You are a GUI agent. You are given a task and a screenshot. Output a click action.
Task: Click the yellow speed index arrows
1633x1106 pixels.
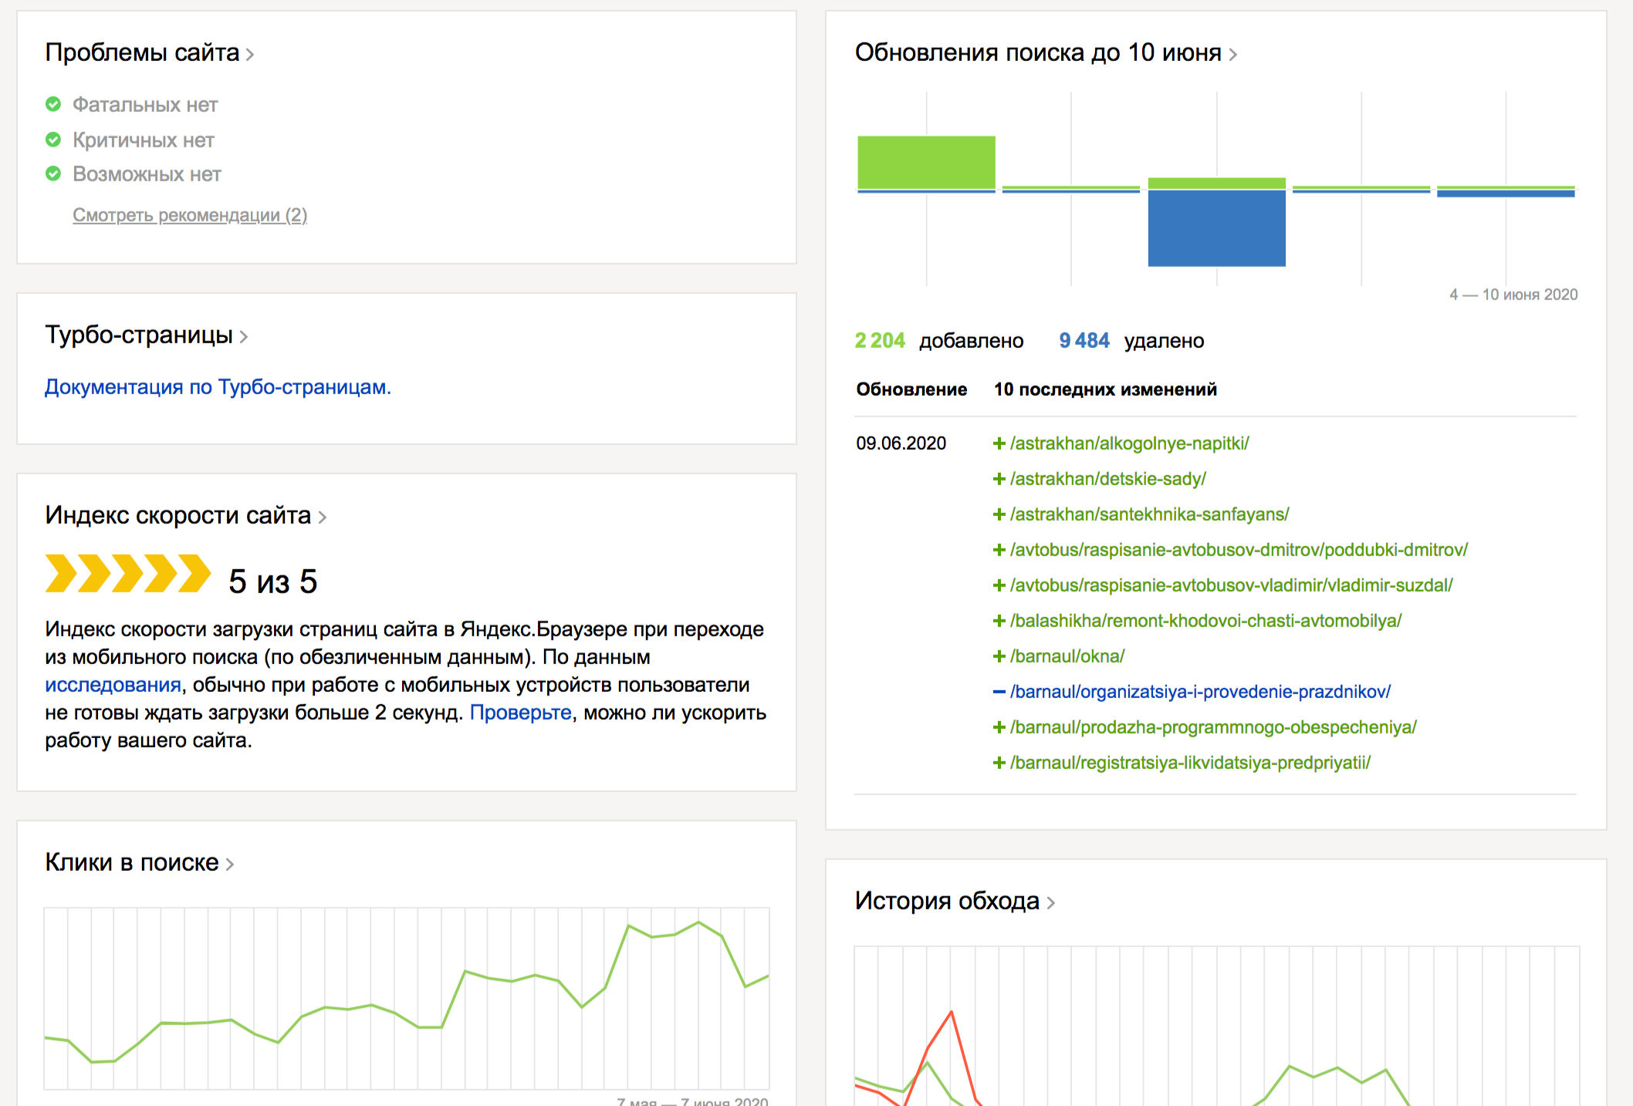128,574
